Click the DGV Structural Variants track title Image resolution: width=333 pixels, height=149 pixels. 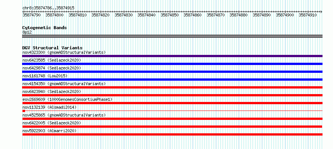(52, 48)
